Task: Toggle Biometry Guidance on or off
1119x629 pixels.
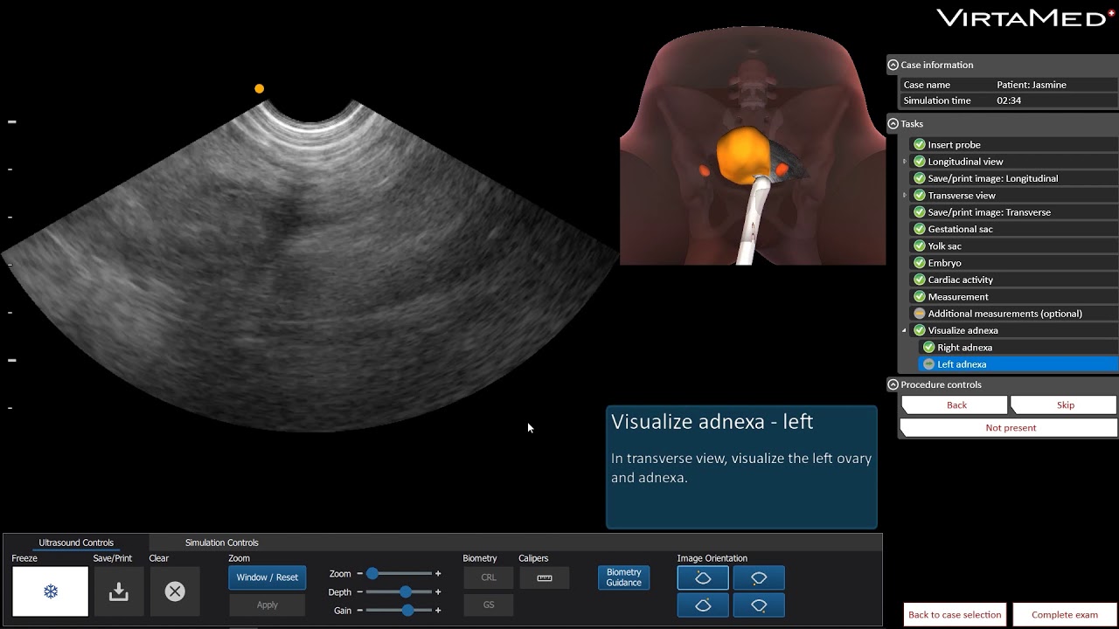Action: [623, 577]
